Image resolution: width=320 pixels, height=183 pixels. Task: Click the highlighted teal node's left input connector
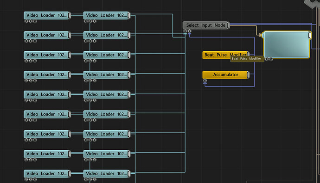pyautogui.click(x=263, y=35)
